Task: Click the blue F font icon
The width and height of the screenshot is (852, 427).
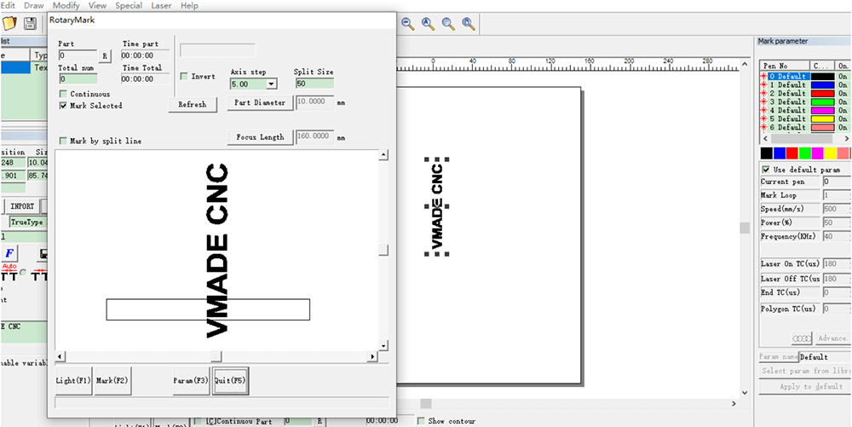Action: pos(9,252)
